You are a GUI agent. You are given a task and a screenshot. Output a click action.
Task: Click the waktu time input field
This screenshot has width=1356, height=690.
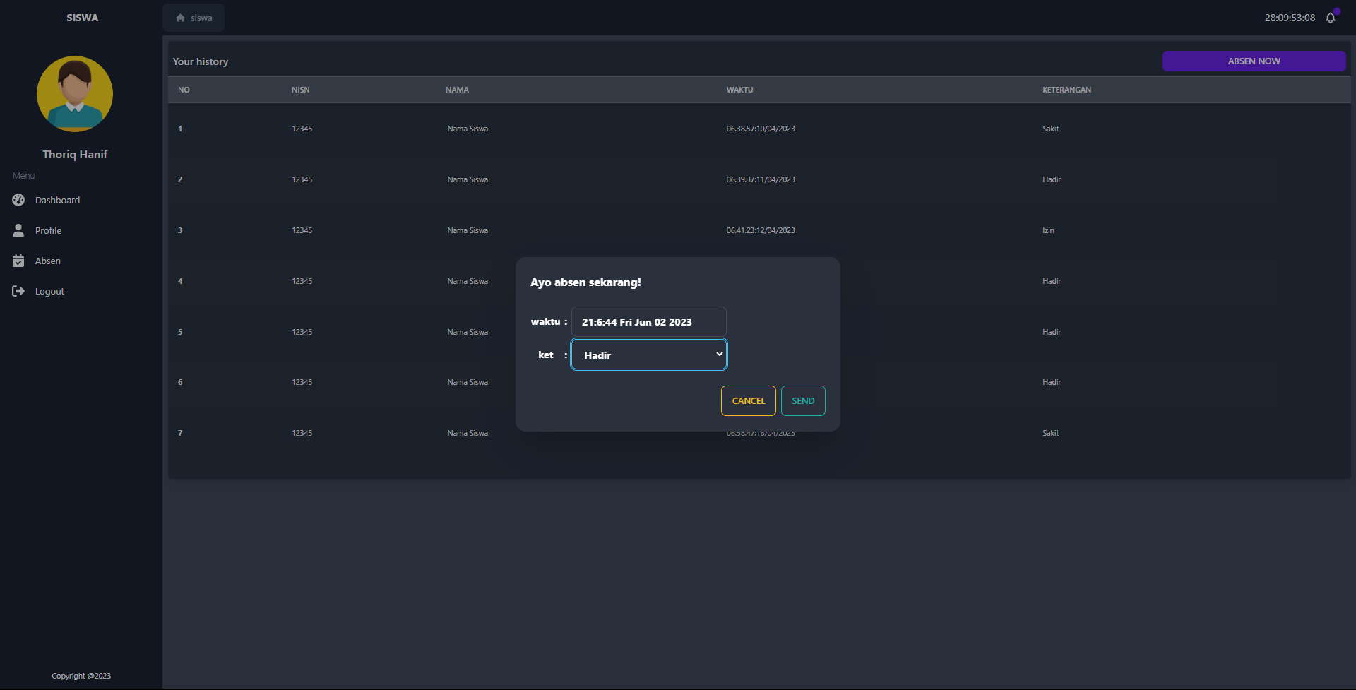[x=648, y=322]
